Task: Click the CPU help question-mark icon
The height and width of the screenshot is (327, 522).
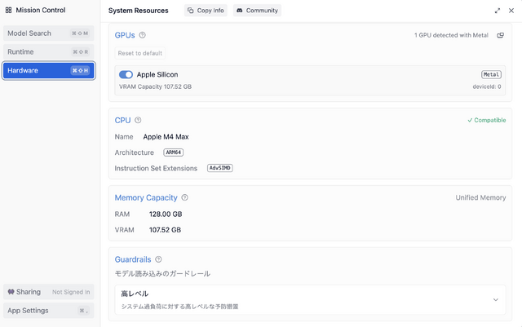Action: 138,120
